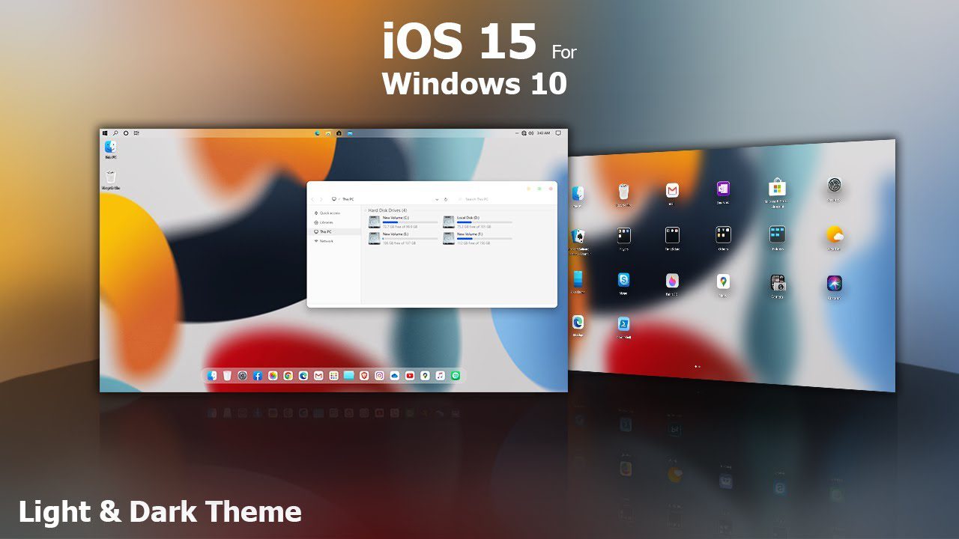Click the network globe tray icon
The image size is (959, 539).
pos(524,133)
